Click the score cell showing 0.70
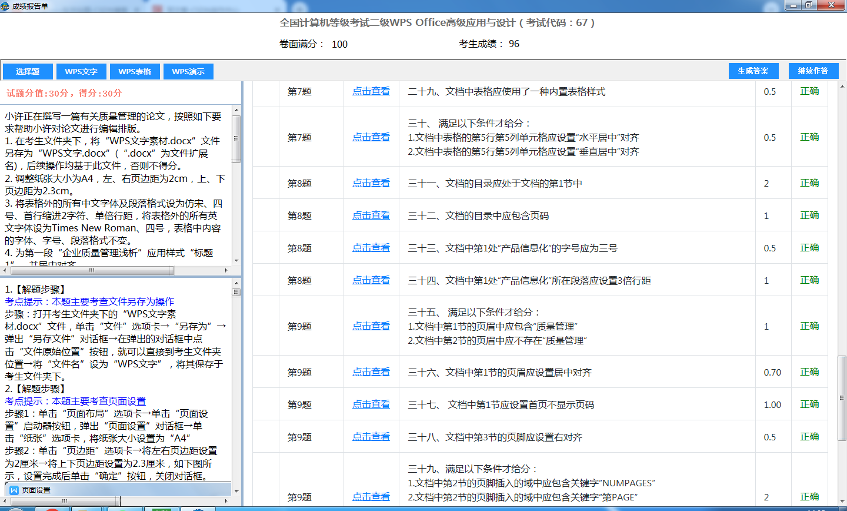 coord(772,372)
